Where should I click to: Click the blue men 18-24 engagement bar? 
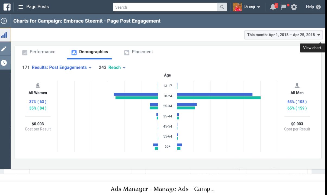pyautogui.click(x=215, y=94)
